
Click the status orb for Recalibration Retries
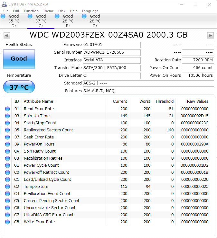[7, 158]
